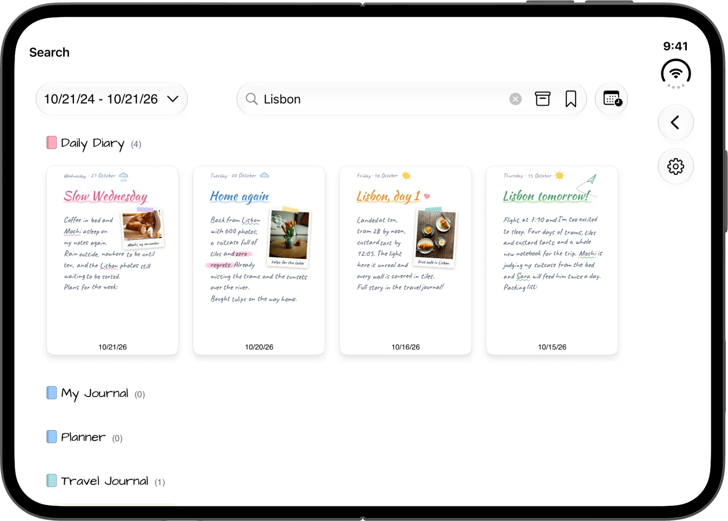Screen dimensions: 728x521
Task: Open settings gear button
Action: (676, 166)
